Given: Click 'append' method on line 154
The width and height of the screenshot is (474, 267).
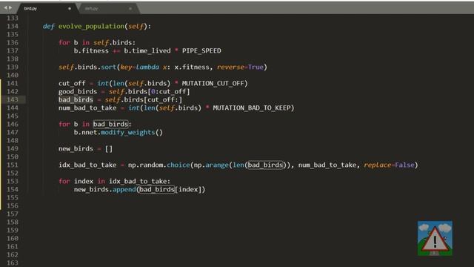Looking at the screenshot, I should pyautogui.click(x=124, y=190).
